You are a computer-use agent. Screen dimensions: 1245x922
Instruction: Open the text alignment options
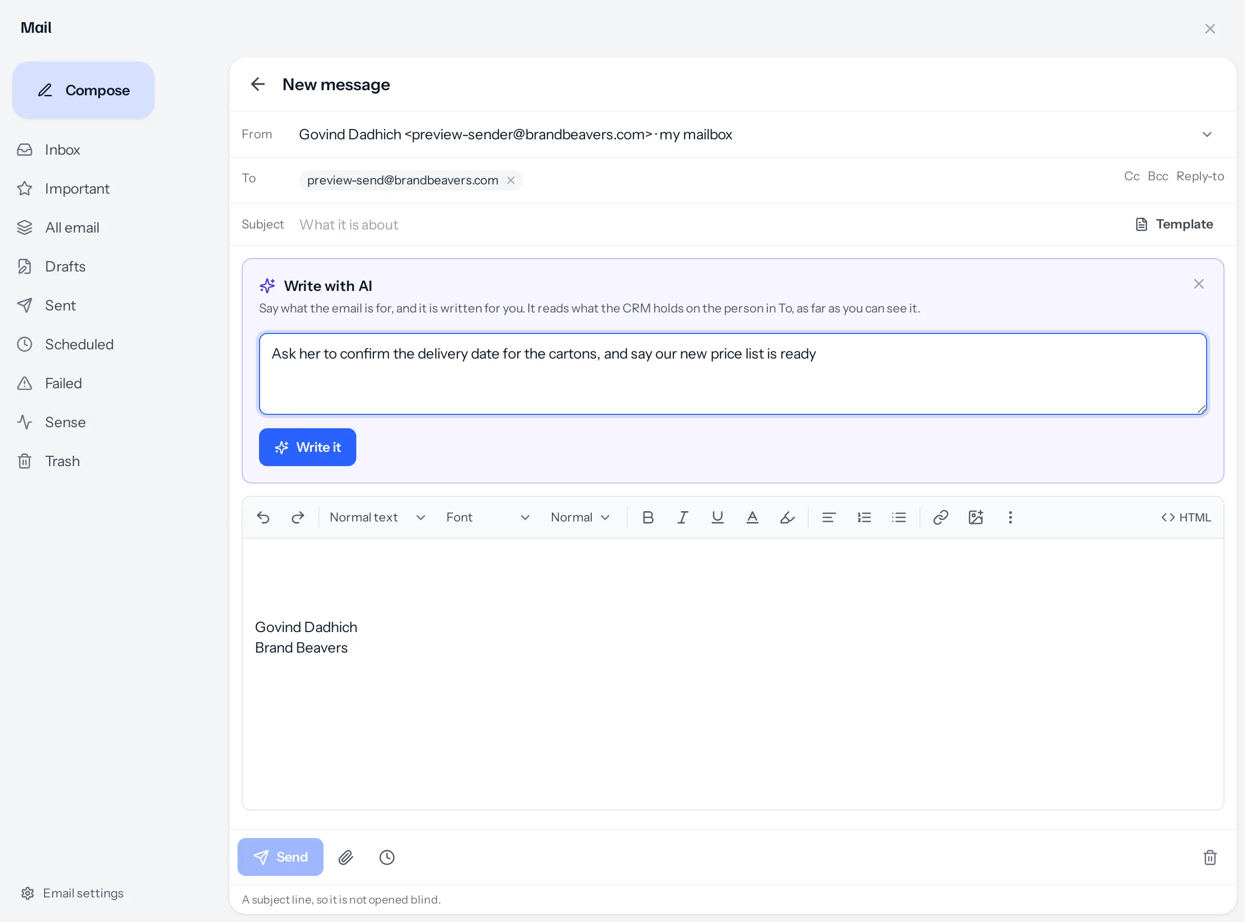point(829,517)
